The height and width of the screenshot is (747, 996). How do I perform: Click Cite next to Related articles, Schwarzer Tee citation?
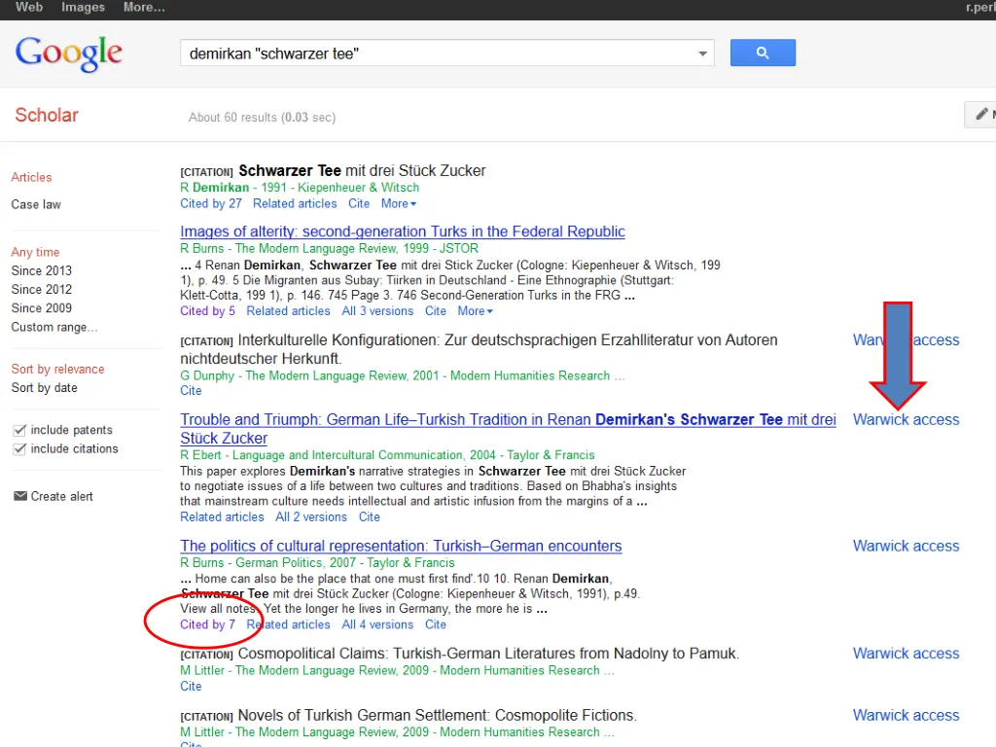point(359,204)
